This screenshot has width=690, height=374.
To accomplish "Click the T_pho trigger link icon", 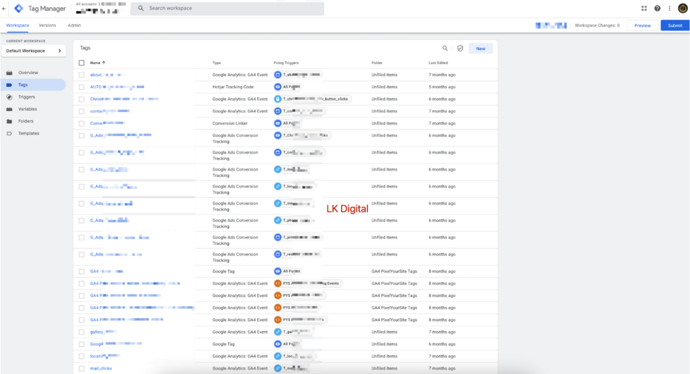I will click(x=278, y=220).
